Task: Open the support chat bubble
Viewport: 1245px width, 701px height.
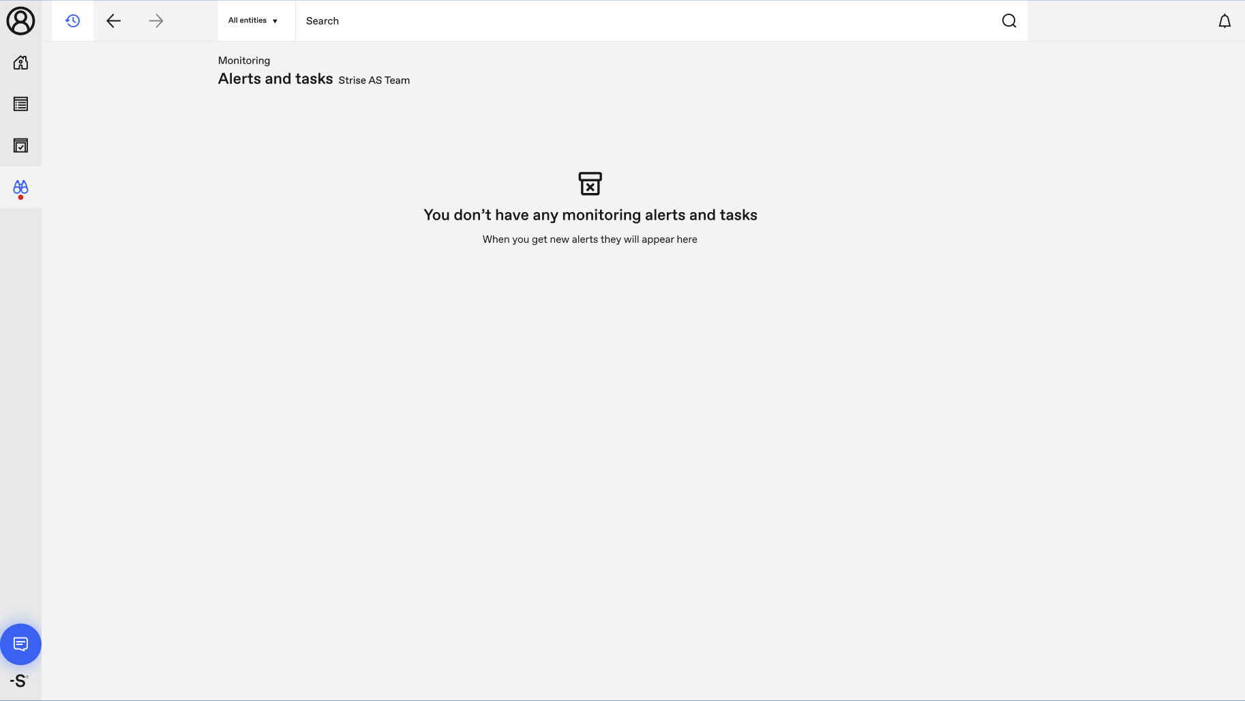Action: pyautogui.click(x=20, y=644)
